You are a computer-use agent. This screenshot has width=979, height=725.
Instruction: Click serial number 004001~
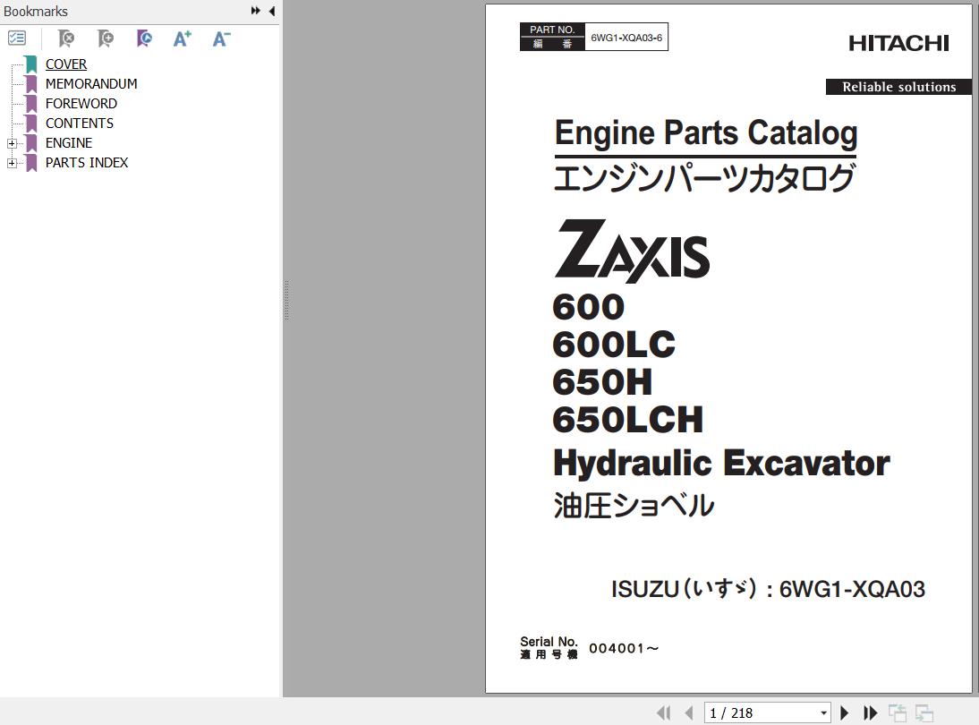tap(624, 648)
